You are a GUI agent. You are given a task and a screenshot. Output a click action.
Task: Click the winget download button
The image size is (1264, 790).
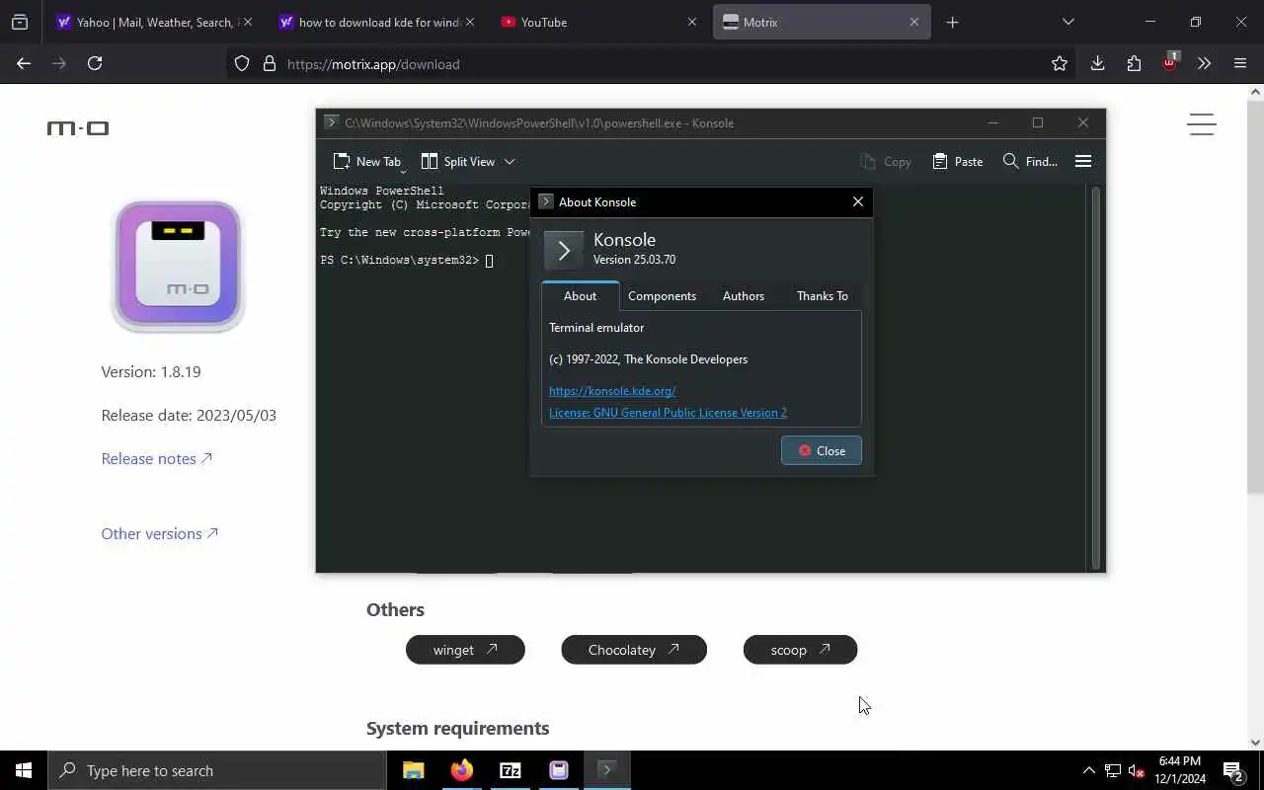(x=465, y=650)
